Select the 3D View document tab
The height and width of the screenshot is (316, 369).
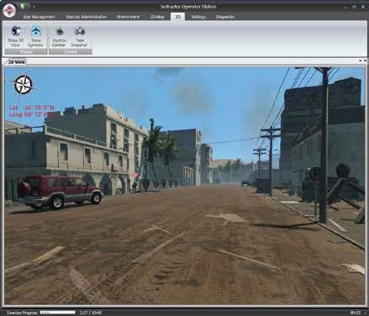[16, 62]
